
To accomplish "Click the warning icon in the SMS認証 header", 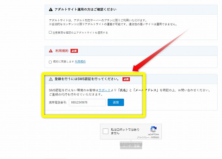I will [51, 79].
